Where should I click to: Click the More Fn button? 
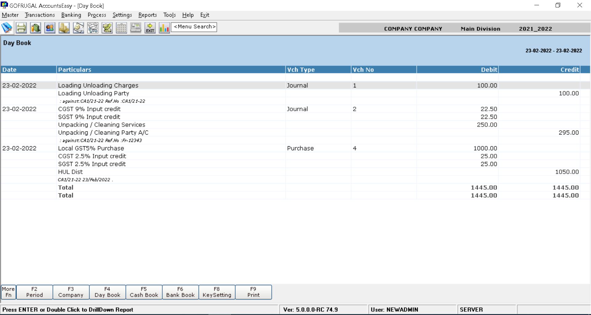(x=8, y=292)
